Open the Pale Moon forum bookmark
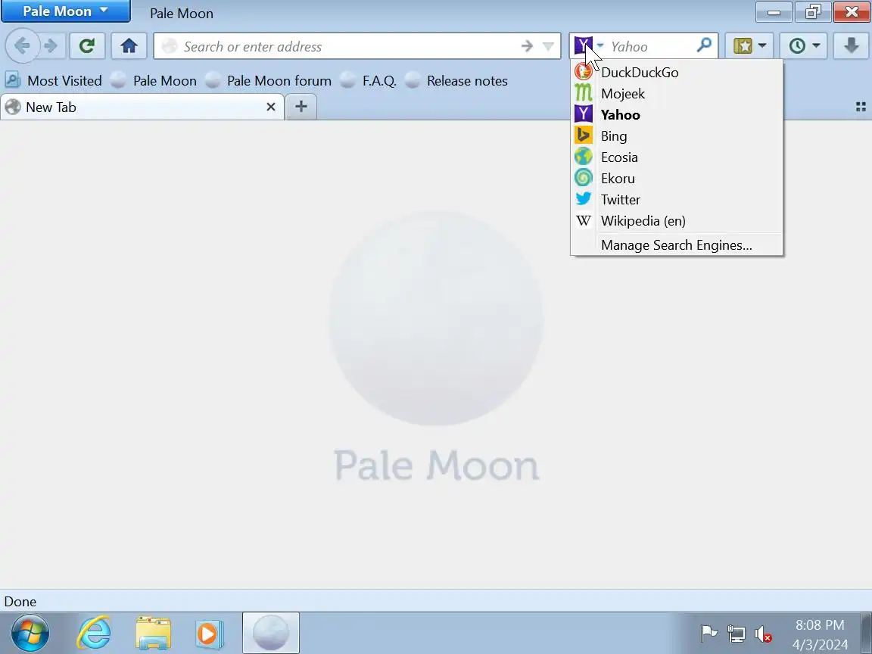Screen dimensions: 872x654 click(269, 81)
